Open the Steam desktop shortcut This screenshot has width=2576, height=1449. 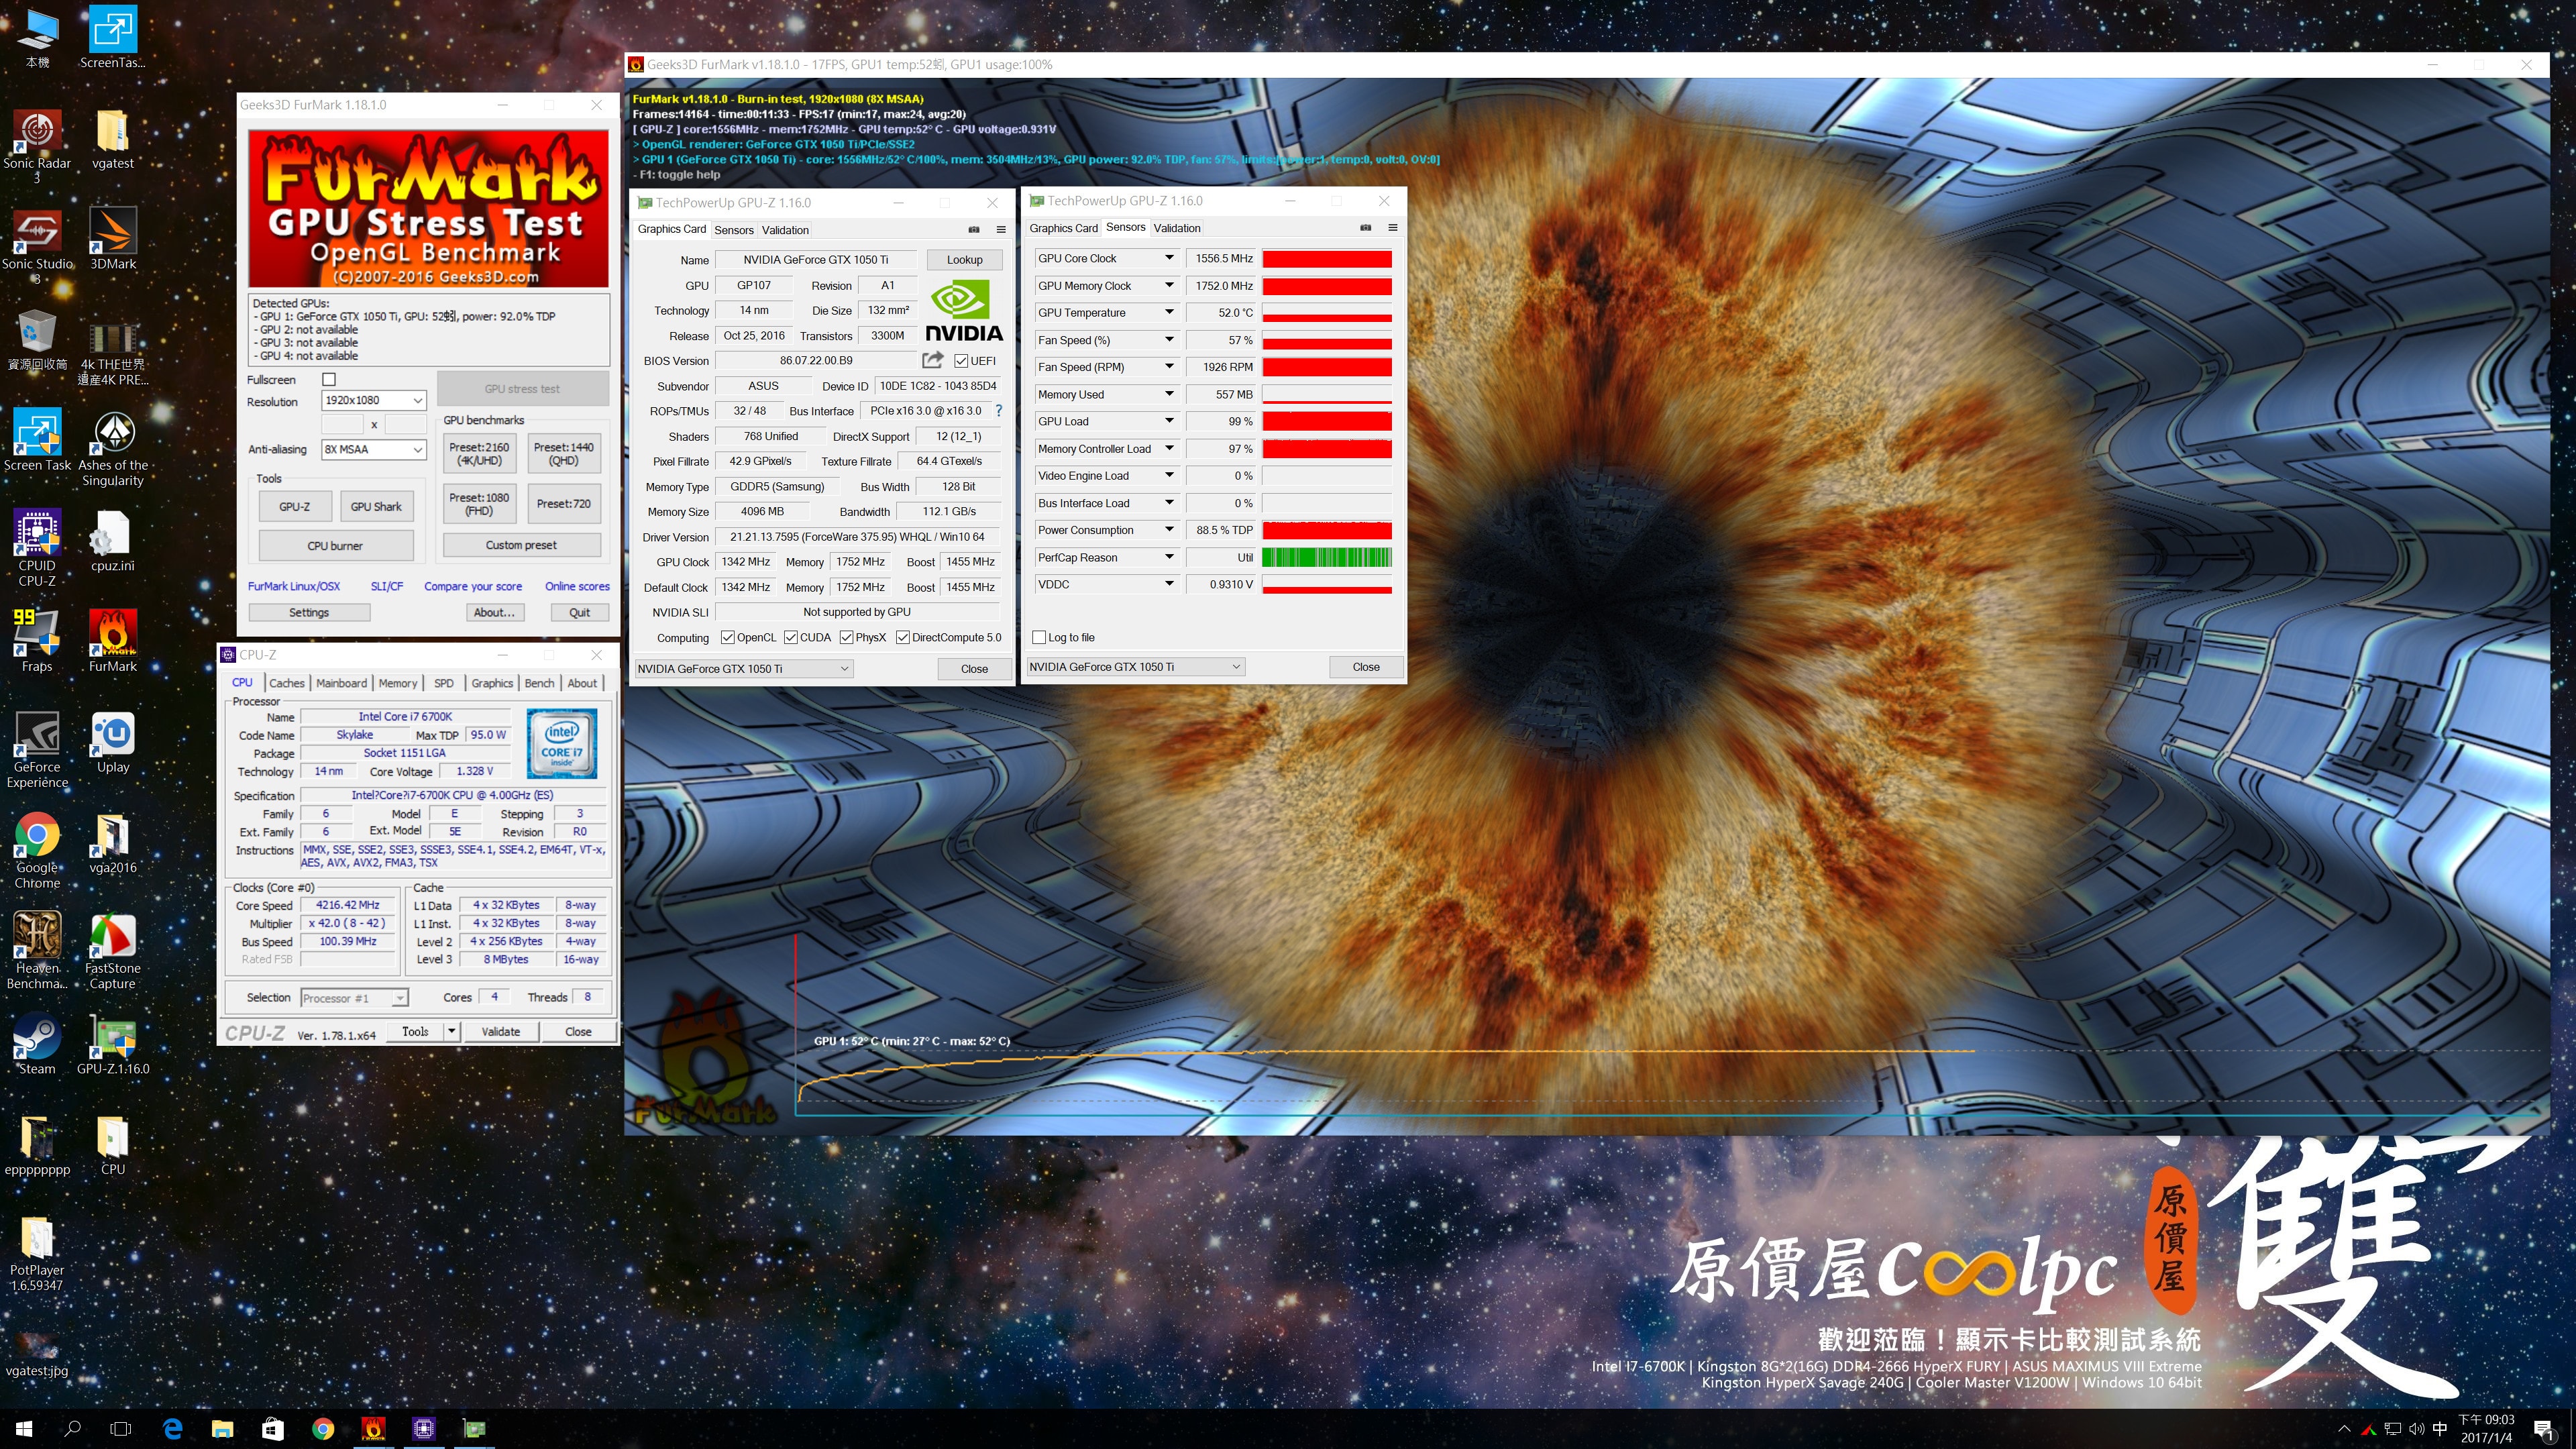tap(37, 1044)
